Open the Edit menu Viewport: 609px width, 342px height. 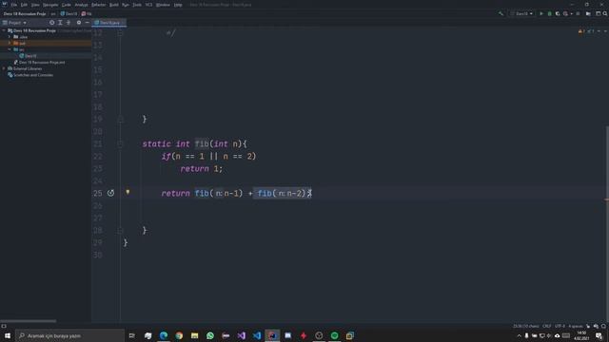point(24,5)
